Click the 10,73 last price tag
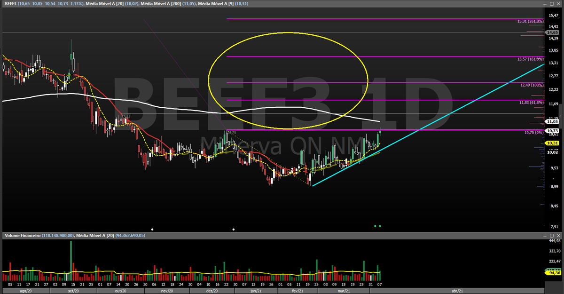Image resolution: width=564 pixels, height=294 pixels. 551,130
